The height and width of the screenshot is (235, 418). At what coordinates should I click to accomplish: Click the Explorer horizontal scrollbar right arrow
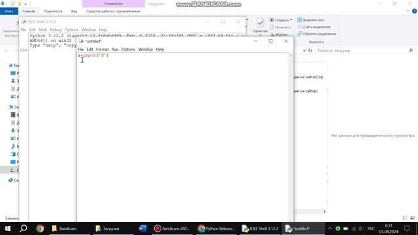pyautogui.click(x=324, y=211)
